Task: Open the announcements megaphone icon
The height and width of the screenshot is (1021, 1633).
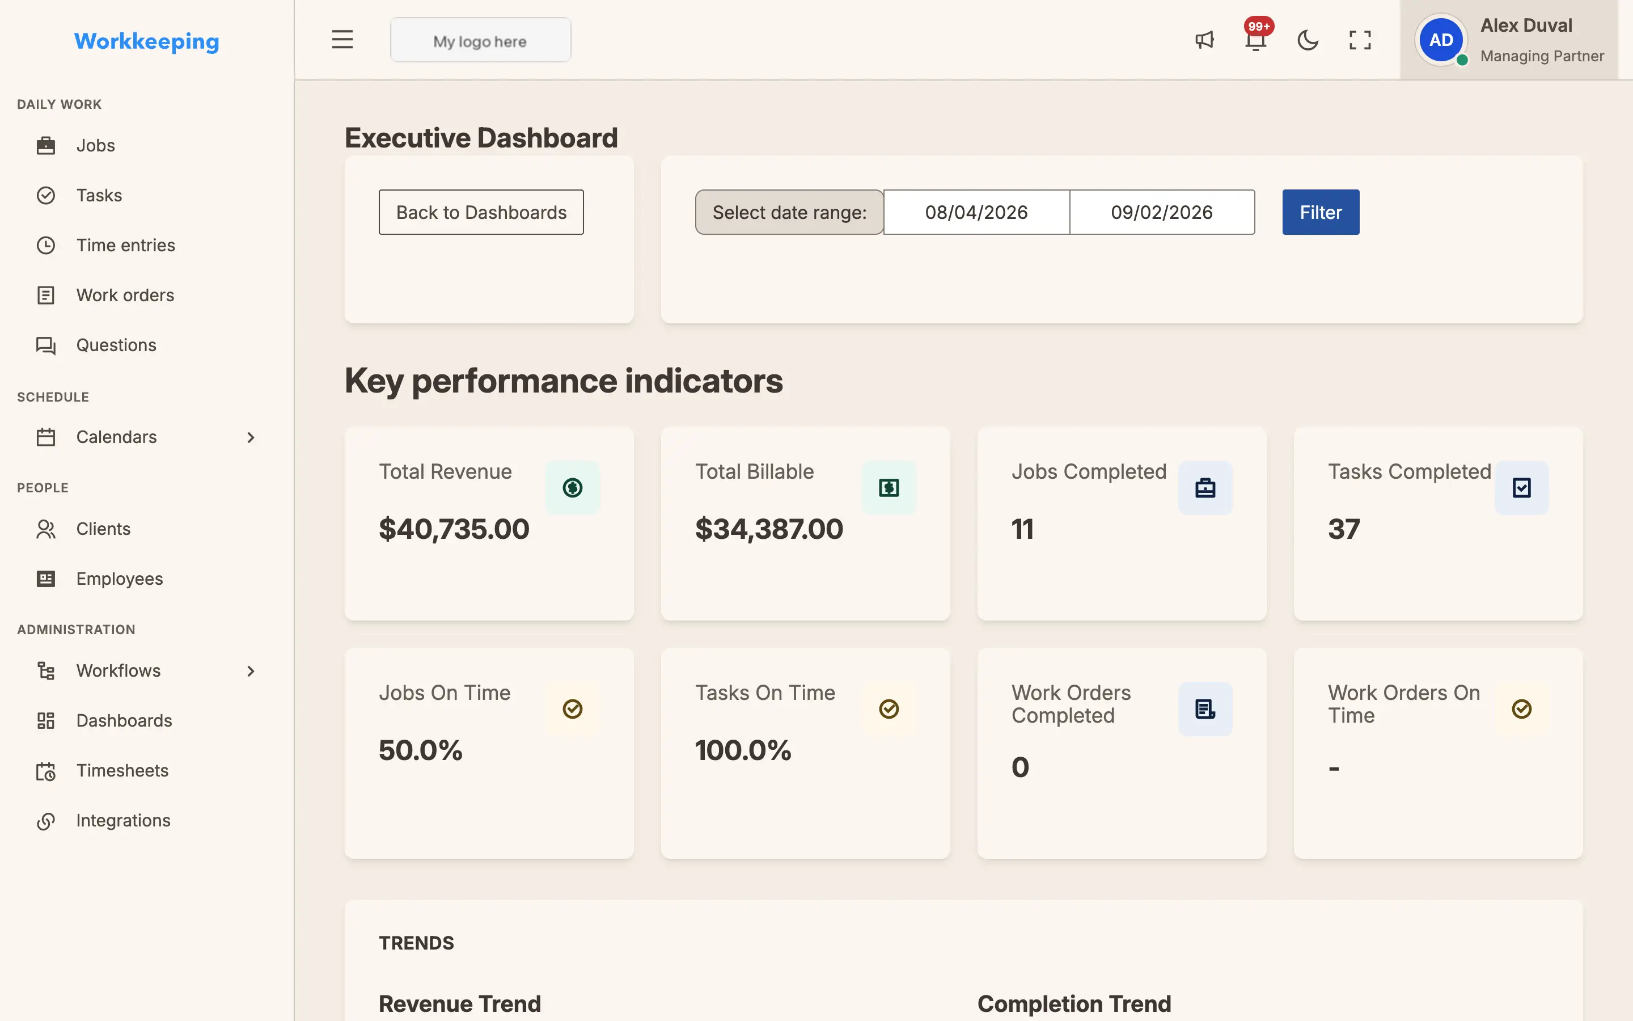Action: pos(1204,40)
